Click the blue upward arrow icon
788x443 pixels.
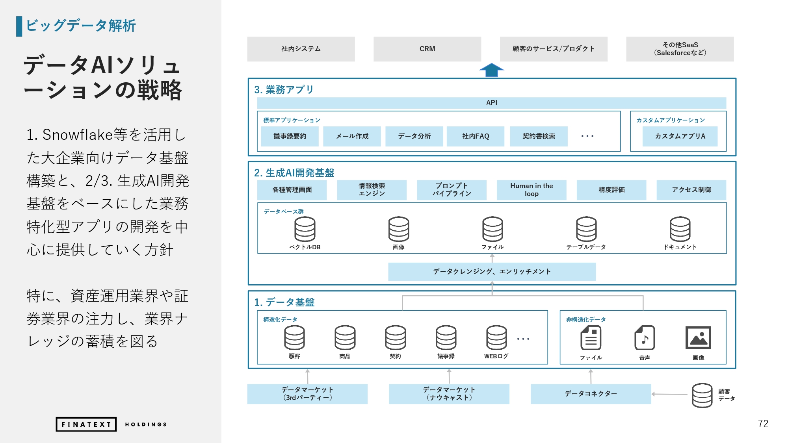coord(491,70)
